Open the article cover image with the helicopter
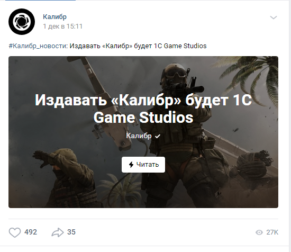291x252 pixels. (143, 132)
